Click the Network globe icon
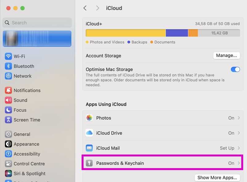 [8, 76]
